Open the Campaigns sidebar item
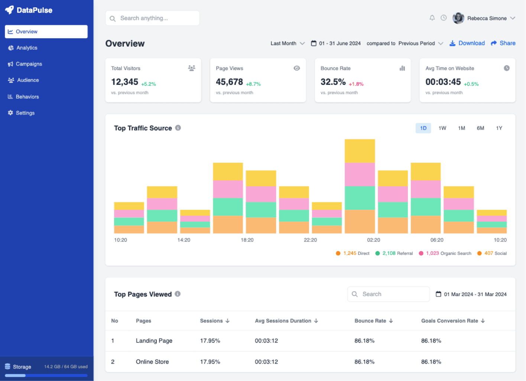This screenshot has width=526, height=381. (29, 64)
